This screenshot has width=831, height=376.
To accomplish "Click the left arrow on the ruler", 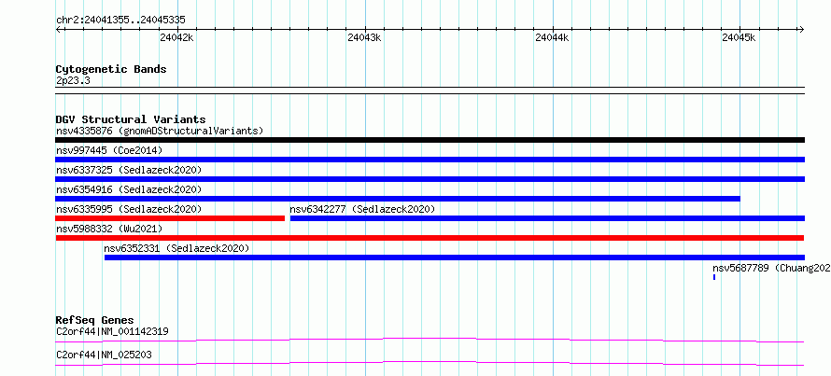I will [x=58, y=30].
